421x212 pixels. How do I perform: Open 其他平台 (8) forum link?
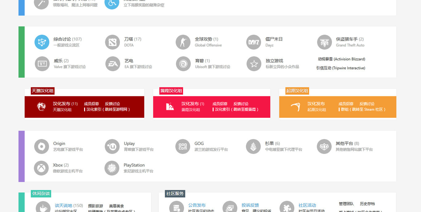[x=347, y=143]
